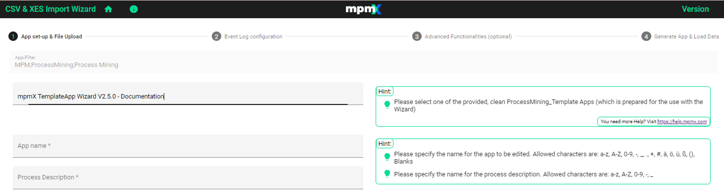Image resolution: width=724 pixels, height=192 pixels.
Task: Click lightbulb icon beside process description hint
Action: [387, 174]
